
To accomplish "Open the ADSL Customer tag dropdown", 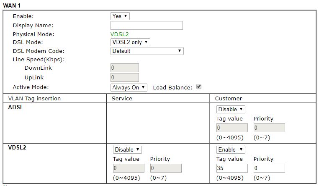I will pyautogui.click(x=231, y=109).
